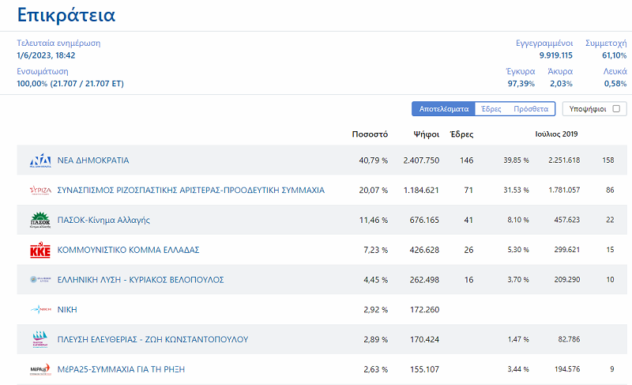Click the Ψήφοι column header

click(x=426, y=134)
